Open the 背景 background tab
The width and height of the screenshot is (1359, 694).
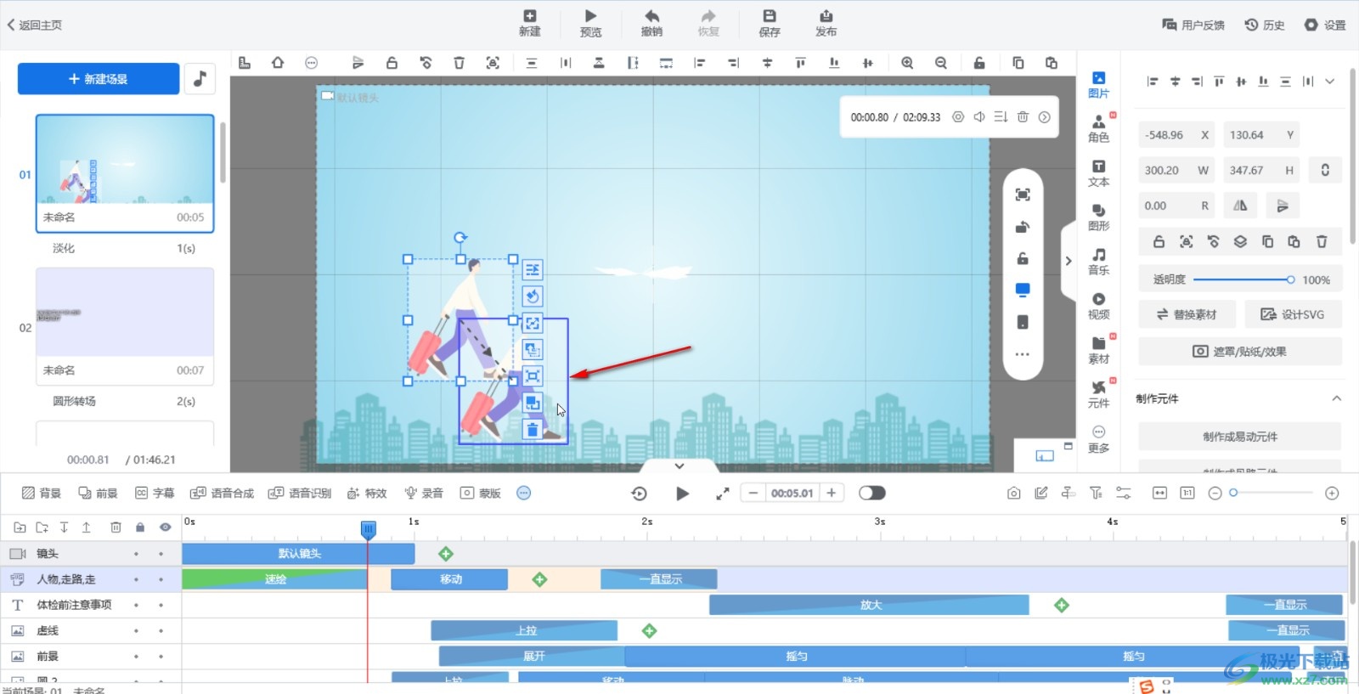[x=42, y=494]
